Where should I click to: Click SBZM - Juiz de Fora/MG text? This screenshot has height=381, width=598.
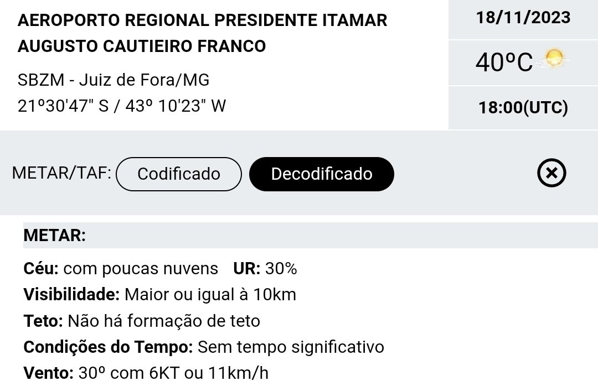pos(114,80)
